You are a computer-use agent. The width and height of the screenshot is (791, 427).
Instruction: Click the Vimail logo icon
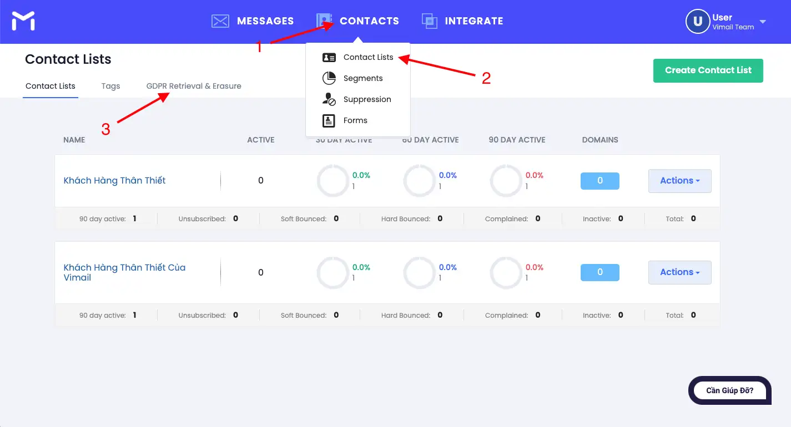point(23,21)
